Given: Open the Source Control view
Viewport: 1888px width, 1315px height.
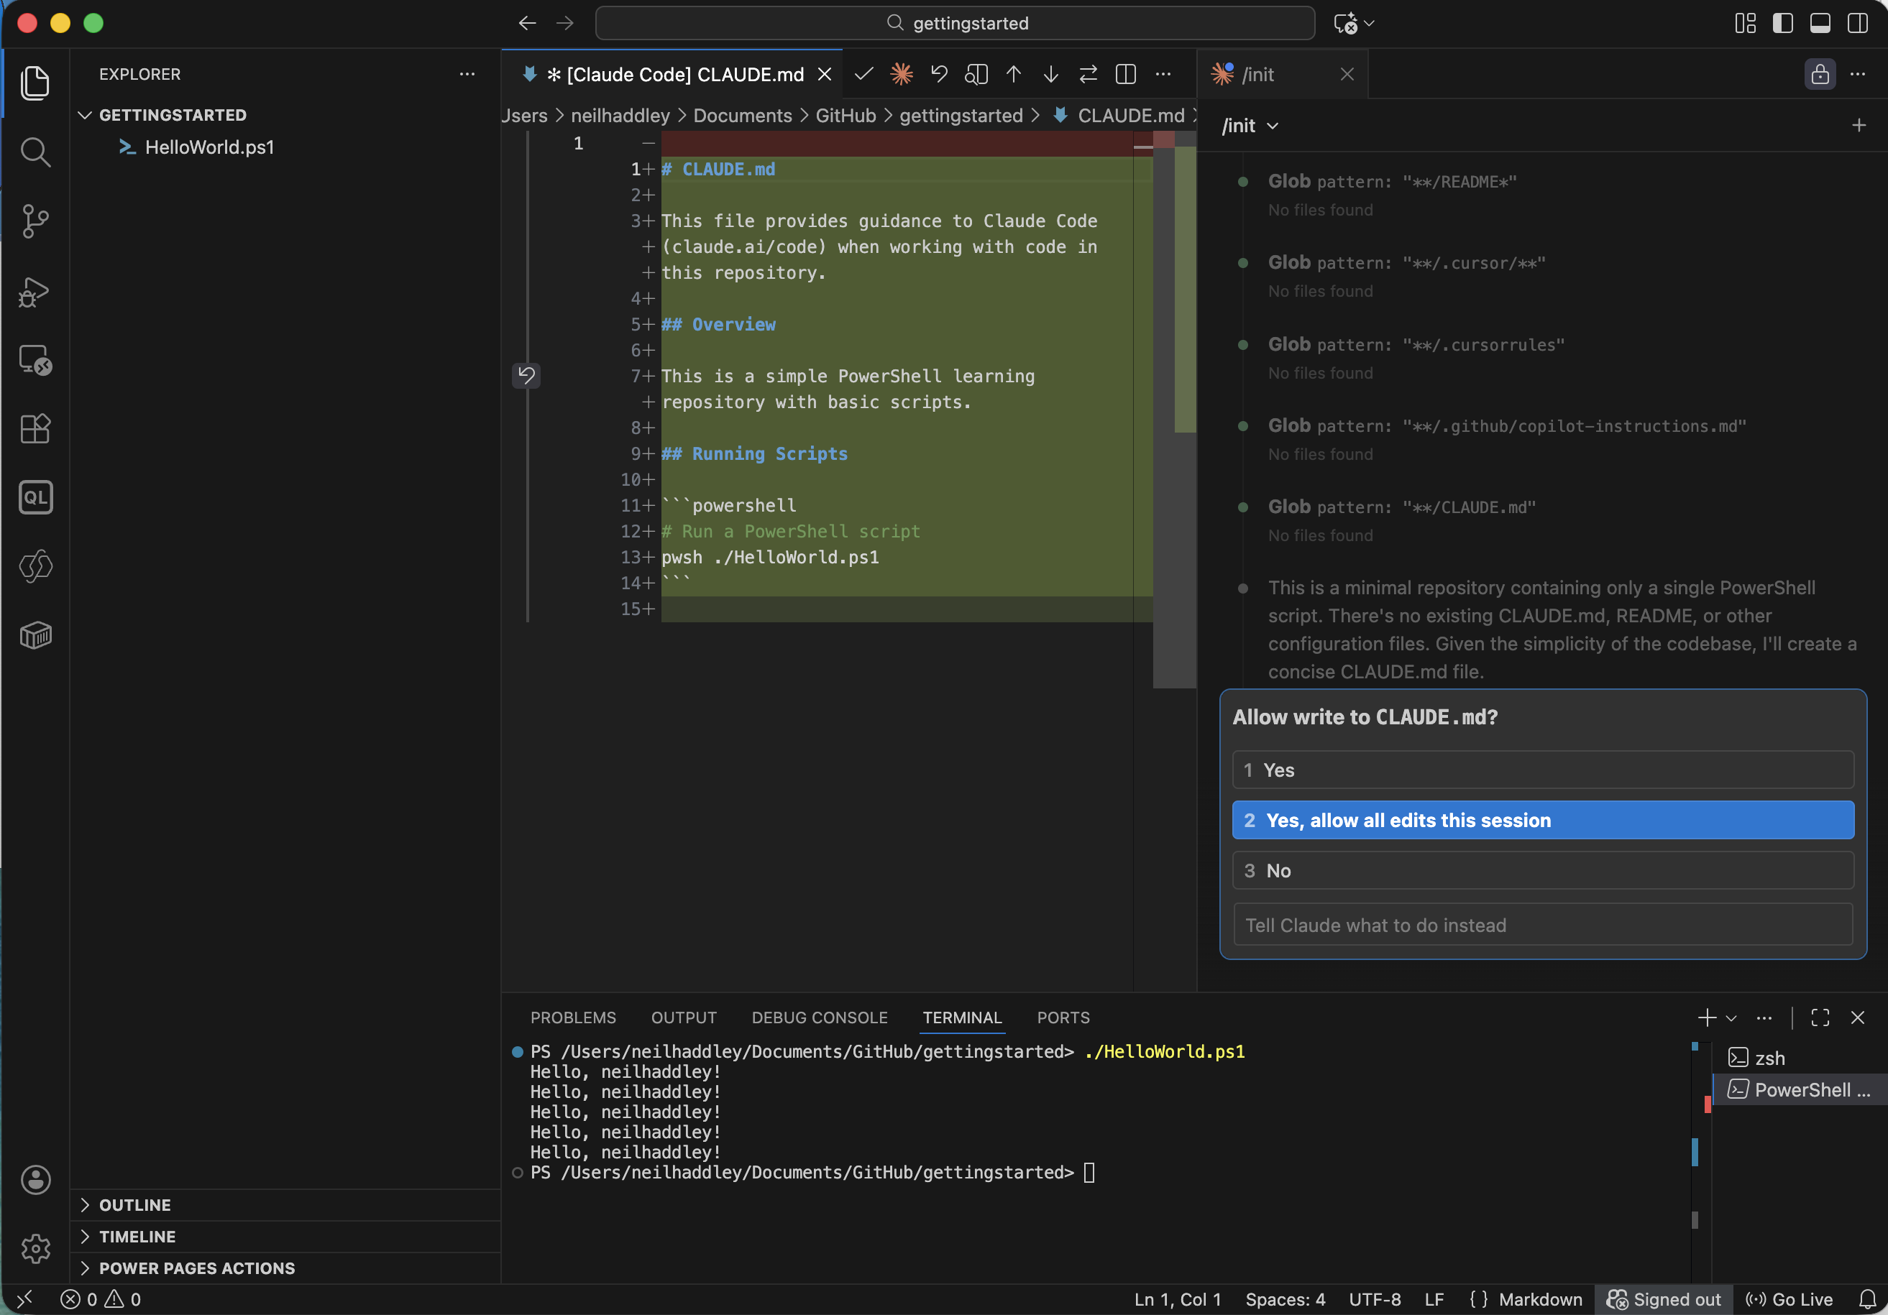Looking at the screenshot, I should [35, 221].
